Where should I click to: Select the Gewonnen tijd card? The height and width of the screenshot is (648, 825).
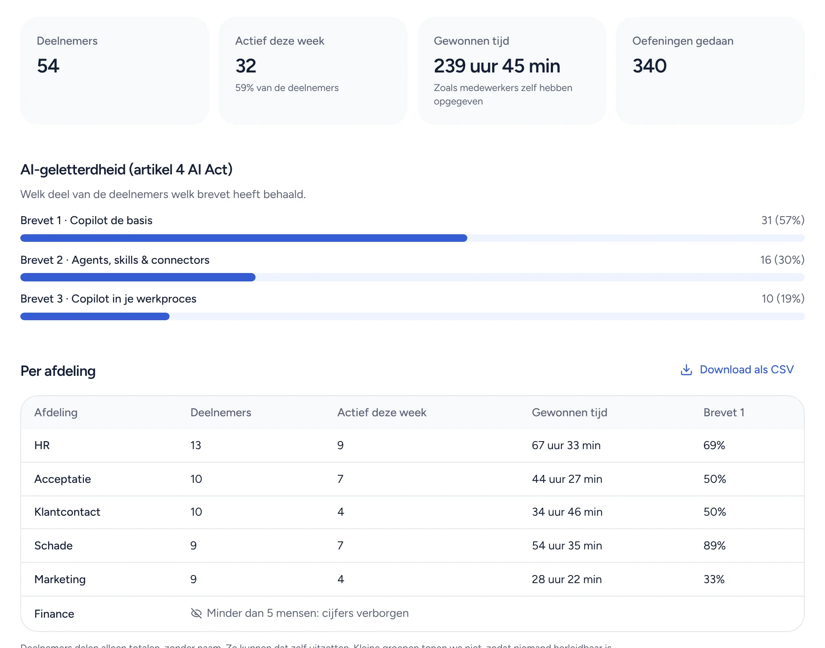pyautogui.click(x=512, y=71)
